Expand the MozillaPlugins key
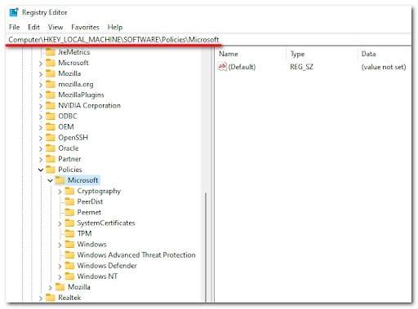This screenshot has height=309, width=418. pos(41,95)
